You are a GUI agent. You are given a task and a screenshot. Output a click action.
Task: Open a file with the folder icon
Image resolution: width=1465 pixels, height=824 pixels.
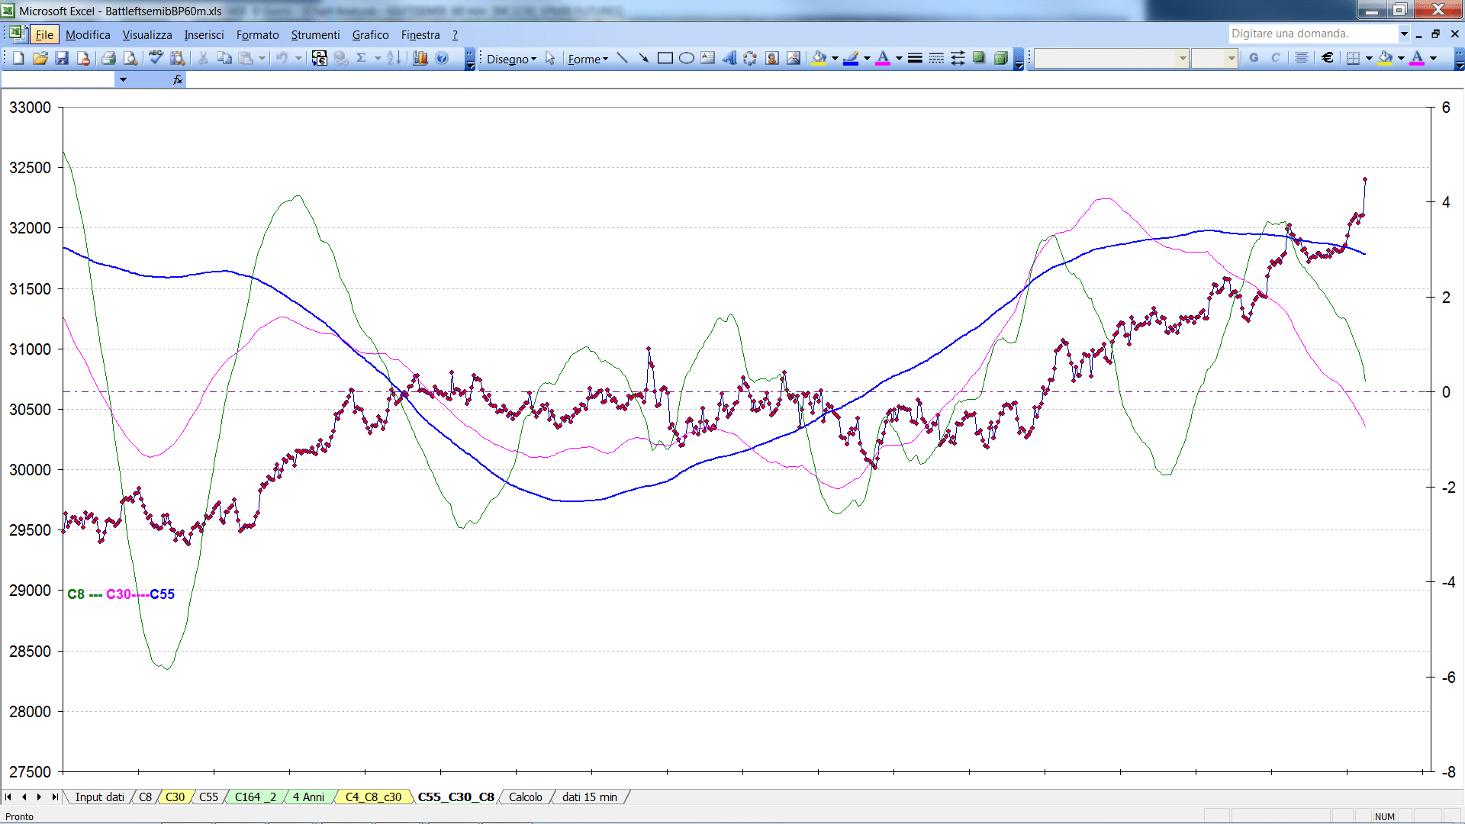coord(40,58)
